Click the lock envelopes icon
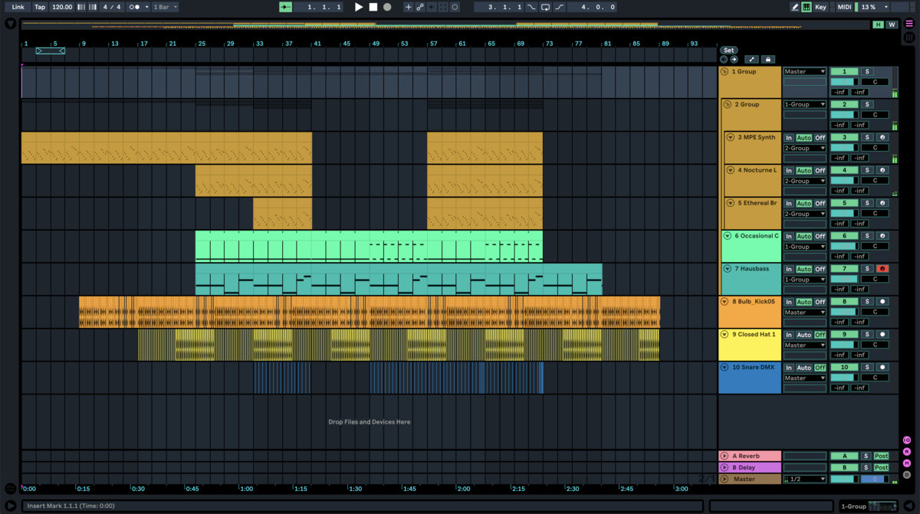 pyautogui.click(x=767, y=59)
